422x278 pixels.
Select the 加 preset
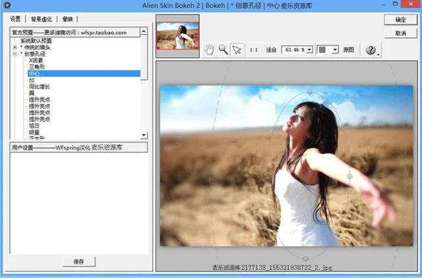point(32,80)
